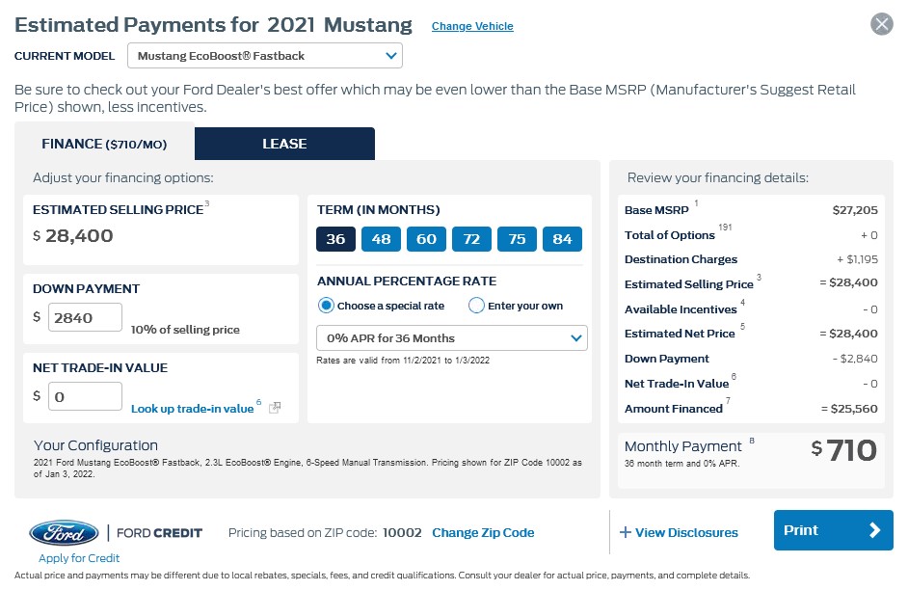Screen dimensions: 908x590
Task: Click the rates valid date range text
Action: point(403,361)
